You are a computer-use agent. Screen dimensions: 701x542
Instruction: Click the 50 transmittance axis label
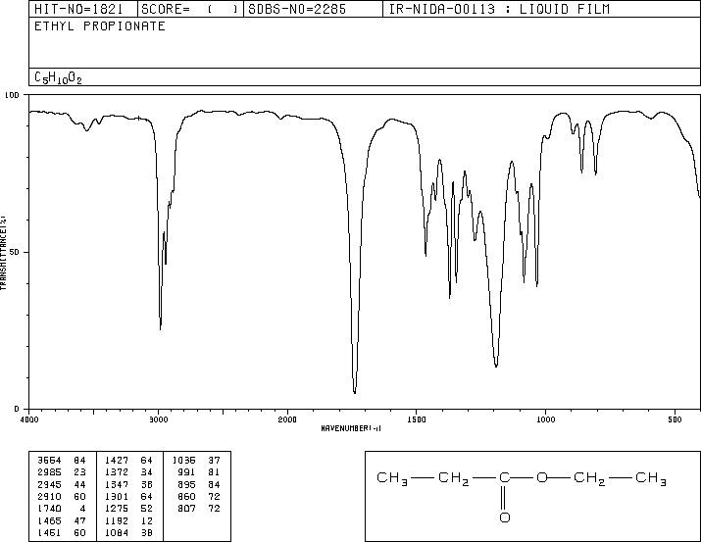(x=15, y=252)
